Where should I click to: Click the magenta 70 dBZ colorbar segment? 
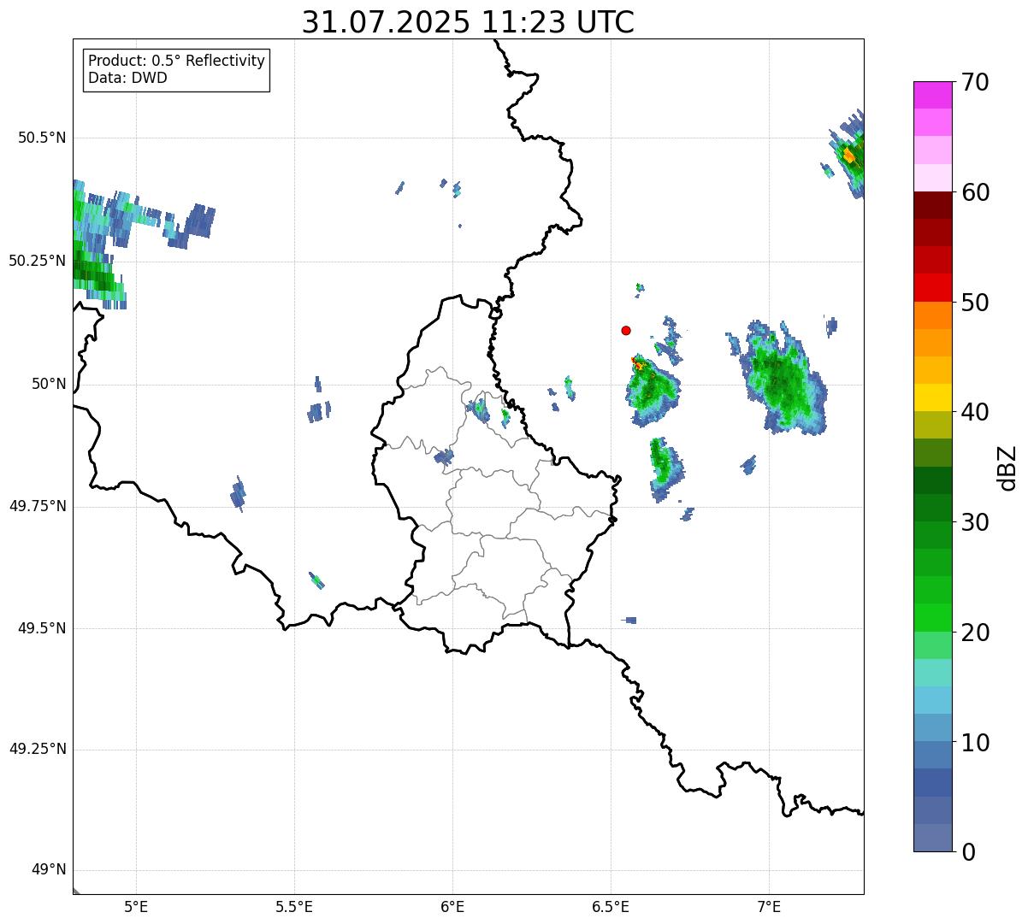(x=932, y=95)
